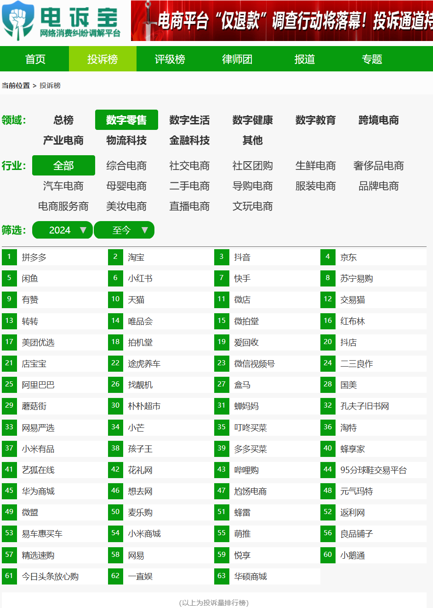
Task: Filter by 美妆电商 industry
Action: [x=126, y=206]
